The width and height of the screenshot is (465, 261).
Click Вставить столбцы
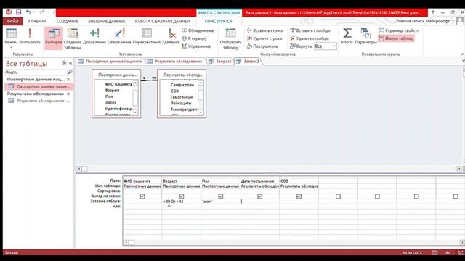[x=310, y=30]
